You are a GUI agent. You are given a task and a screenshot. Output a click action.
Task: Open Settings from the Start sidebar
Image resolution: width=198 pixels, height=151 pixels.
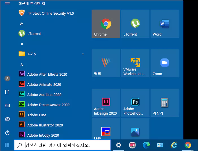click(x=7, y=119)
